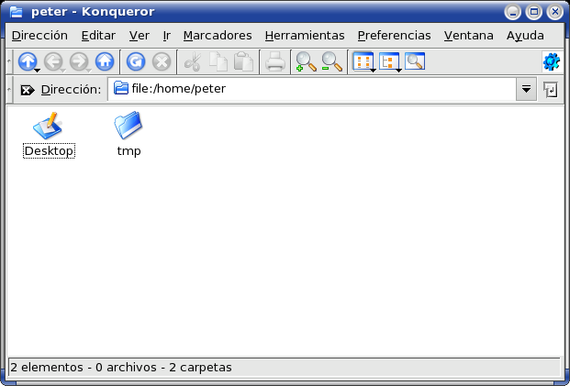This screenshot has width=570, height=386.
Task: Click the Go button beside address bar
Action: [x=551, y=89]
